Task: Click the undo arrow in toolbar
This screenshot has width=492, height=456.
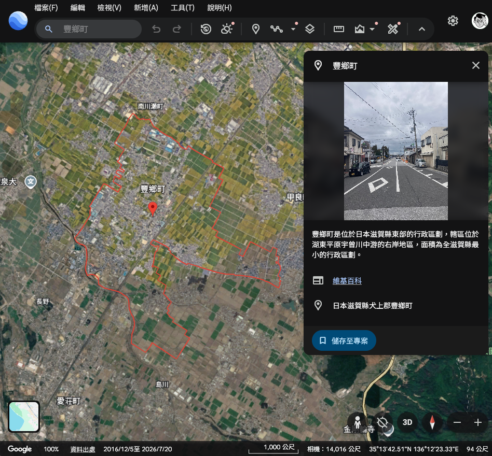Action: point(156,29)
